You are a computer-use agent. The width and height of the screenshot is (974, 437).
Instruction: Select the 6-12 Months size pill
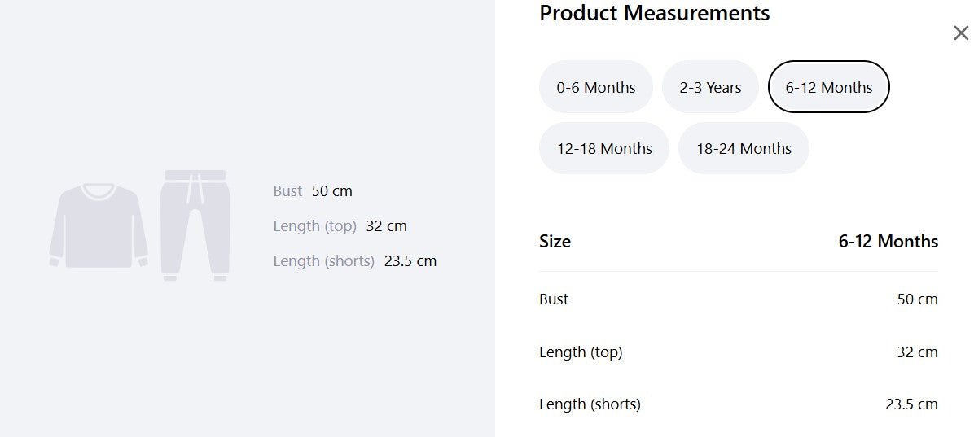[x=829, y=87]
